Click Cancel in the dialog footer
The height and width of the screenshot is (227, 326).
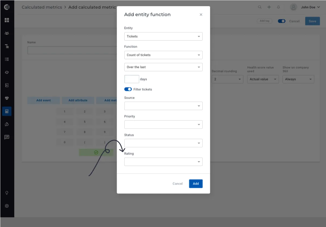click(177, 184)
